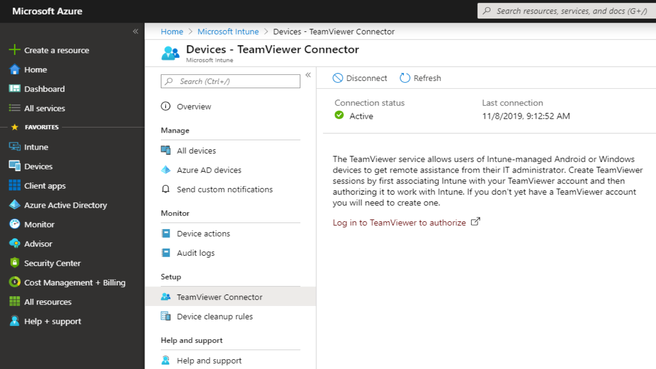
Task: Click the Advisor cloud icon
Action: (14, 244)
